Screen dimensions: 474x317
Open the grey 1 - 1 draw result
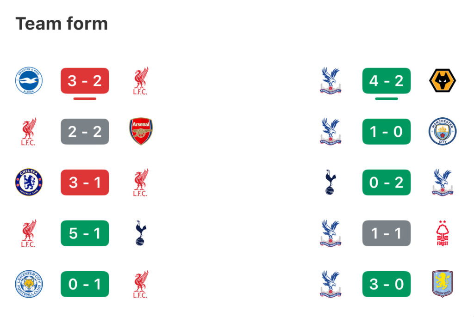click(387, 233)
